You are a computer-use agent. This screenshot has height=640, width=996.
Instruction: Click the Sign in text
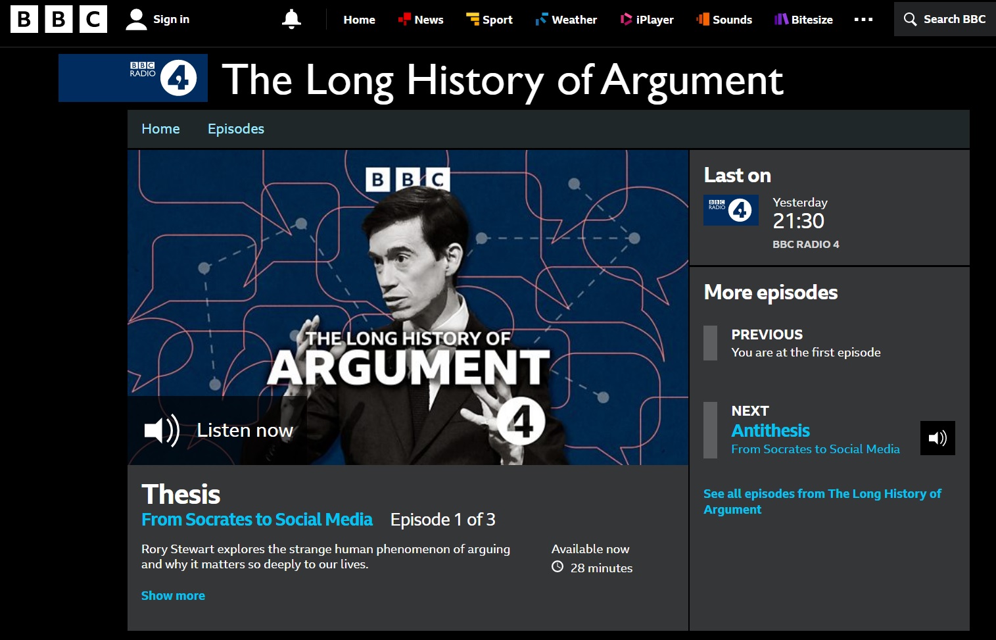click(x=171, y=20)
